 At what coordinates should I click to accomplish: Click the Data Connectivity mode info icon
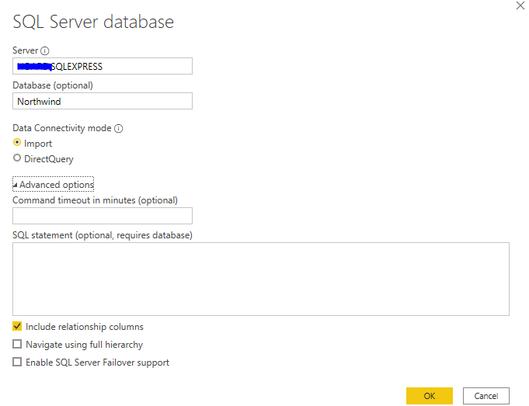point(118,129)
